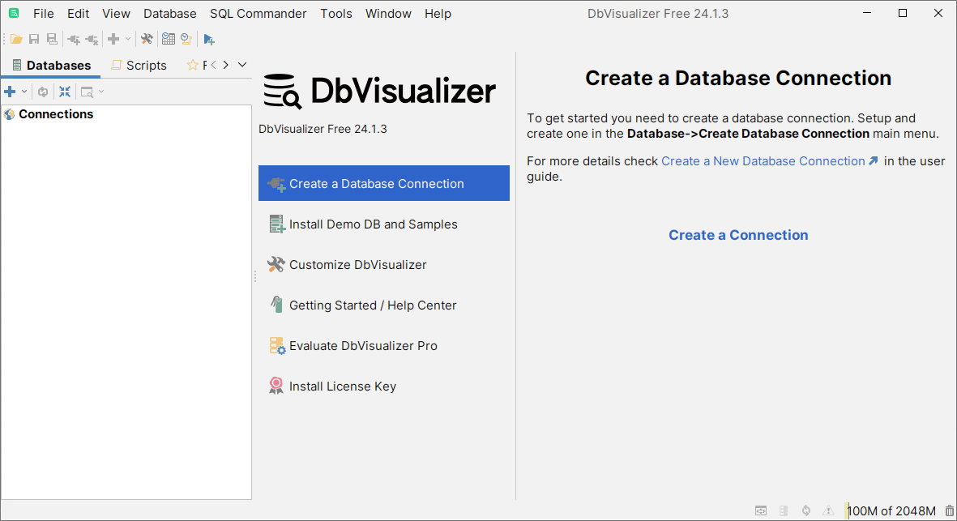Open Create a New Database Connection guide link
Screen dimensions: 957x521
pos(770,161)
